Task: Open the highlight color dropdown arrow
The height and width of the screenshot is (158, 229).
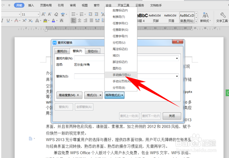Action: (x=49, y=21)
